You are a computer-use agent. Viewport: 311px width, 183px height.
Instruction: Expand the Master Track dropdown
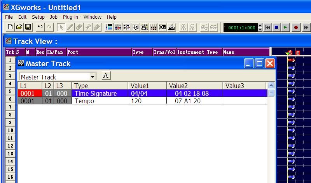[93, 77]
